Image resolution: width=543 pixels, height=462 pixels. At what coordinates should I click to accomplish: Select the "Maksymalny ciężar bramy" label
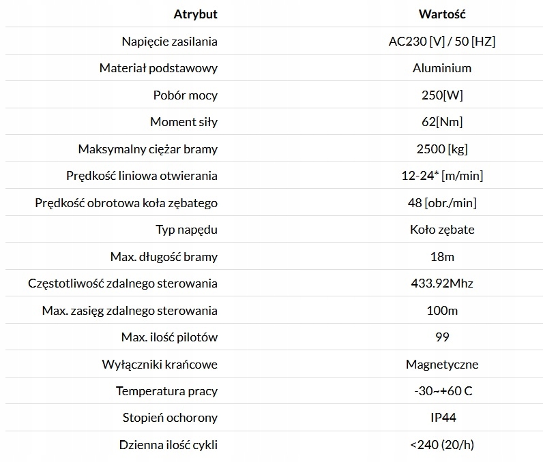[148, 149]
